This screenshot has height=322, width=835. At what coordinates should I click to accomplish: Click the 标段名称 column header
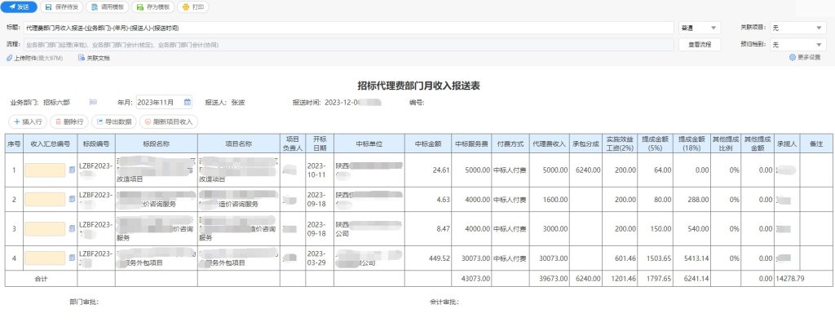tap(156, 143)
